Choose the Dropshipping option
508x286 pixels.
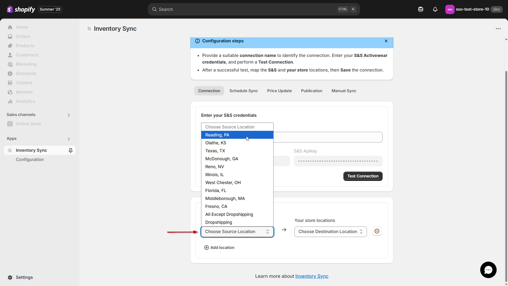coord(237,222)
